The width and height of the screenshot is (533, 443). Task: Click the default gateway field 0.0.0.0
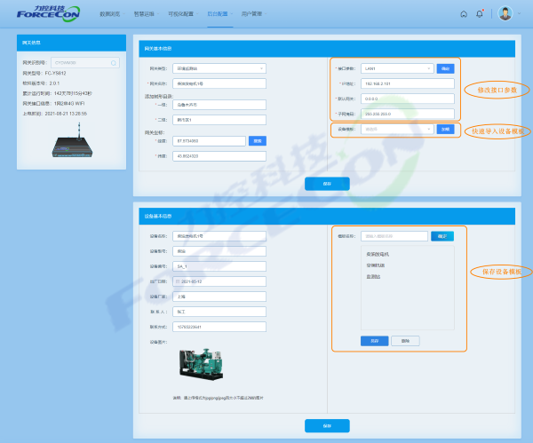tap(407, 99)
